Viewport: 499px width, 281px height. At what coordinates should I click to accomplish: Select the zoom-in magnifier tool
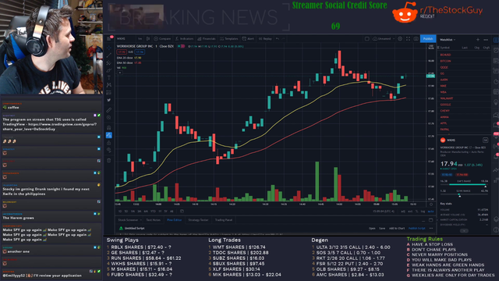click(109, 118)
